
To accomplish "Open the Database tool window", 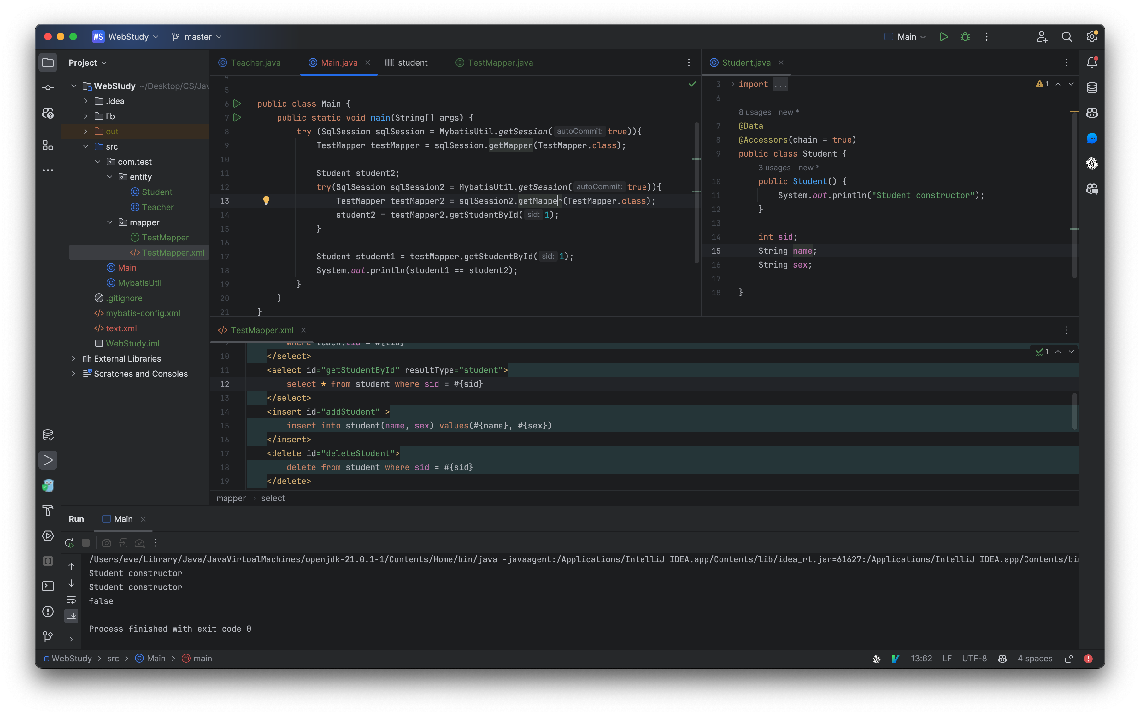I will (1092, 87).
